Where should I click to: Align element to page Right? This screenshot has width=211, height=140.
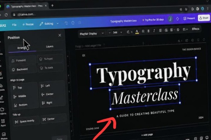point(47,103)
